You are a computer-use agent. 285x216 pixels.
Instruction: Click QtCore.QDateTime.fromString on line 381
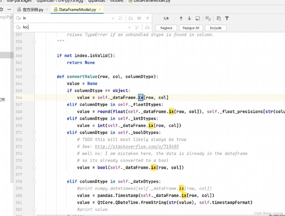[x=132, y=202]
